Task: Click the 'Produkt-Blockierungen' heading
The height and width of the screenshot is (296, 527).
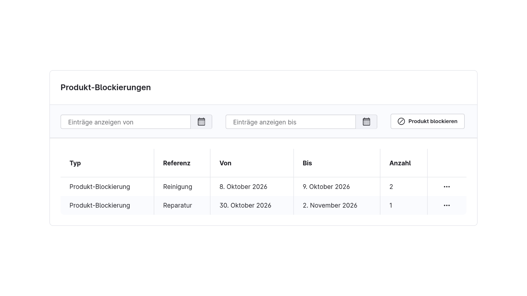Action: tap(106, 87)
